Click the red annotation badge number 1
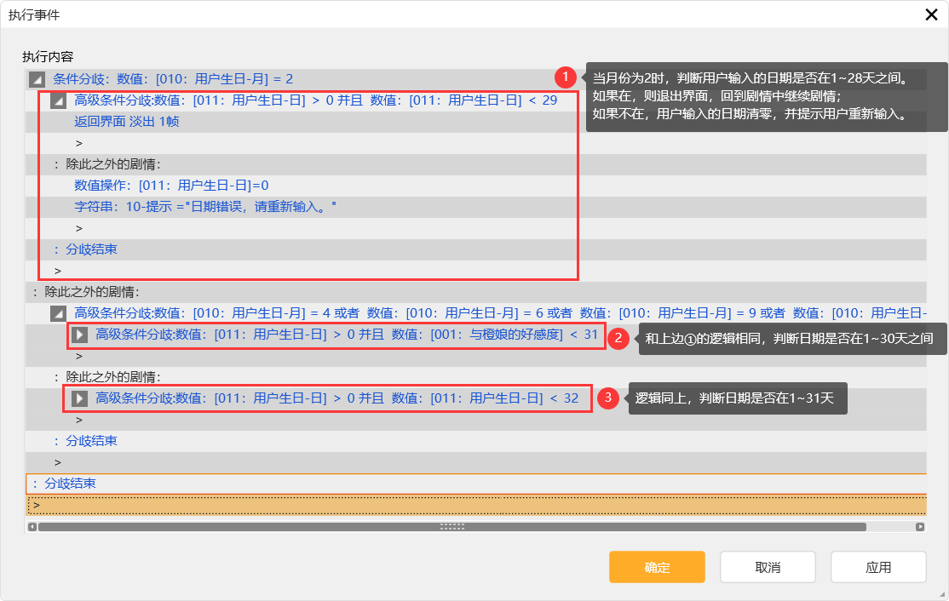The height and width of the screenshot is (601, 949). (565, 77)
